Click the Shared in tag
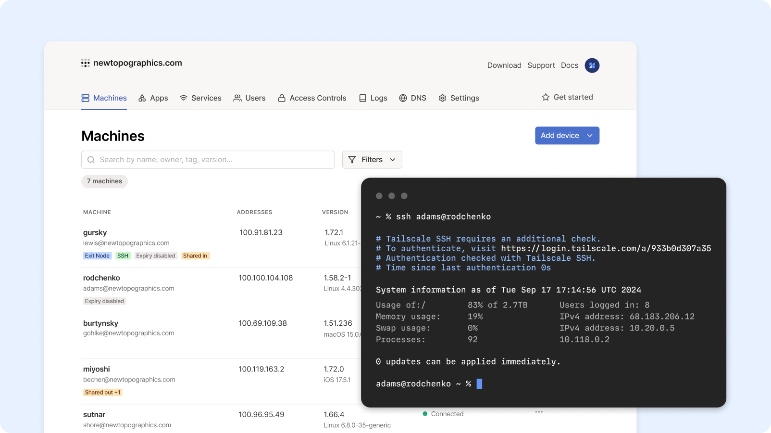This screenshot has height=433, width=771. click(195, 256)
